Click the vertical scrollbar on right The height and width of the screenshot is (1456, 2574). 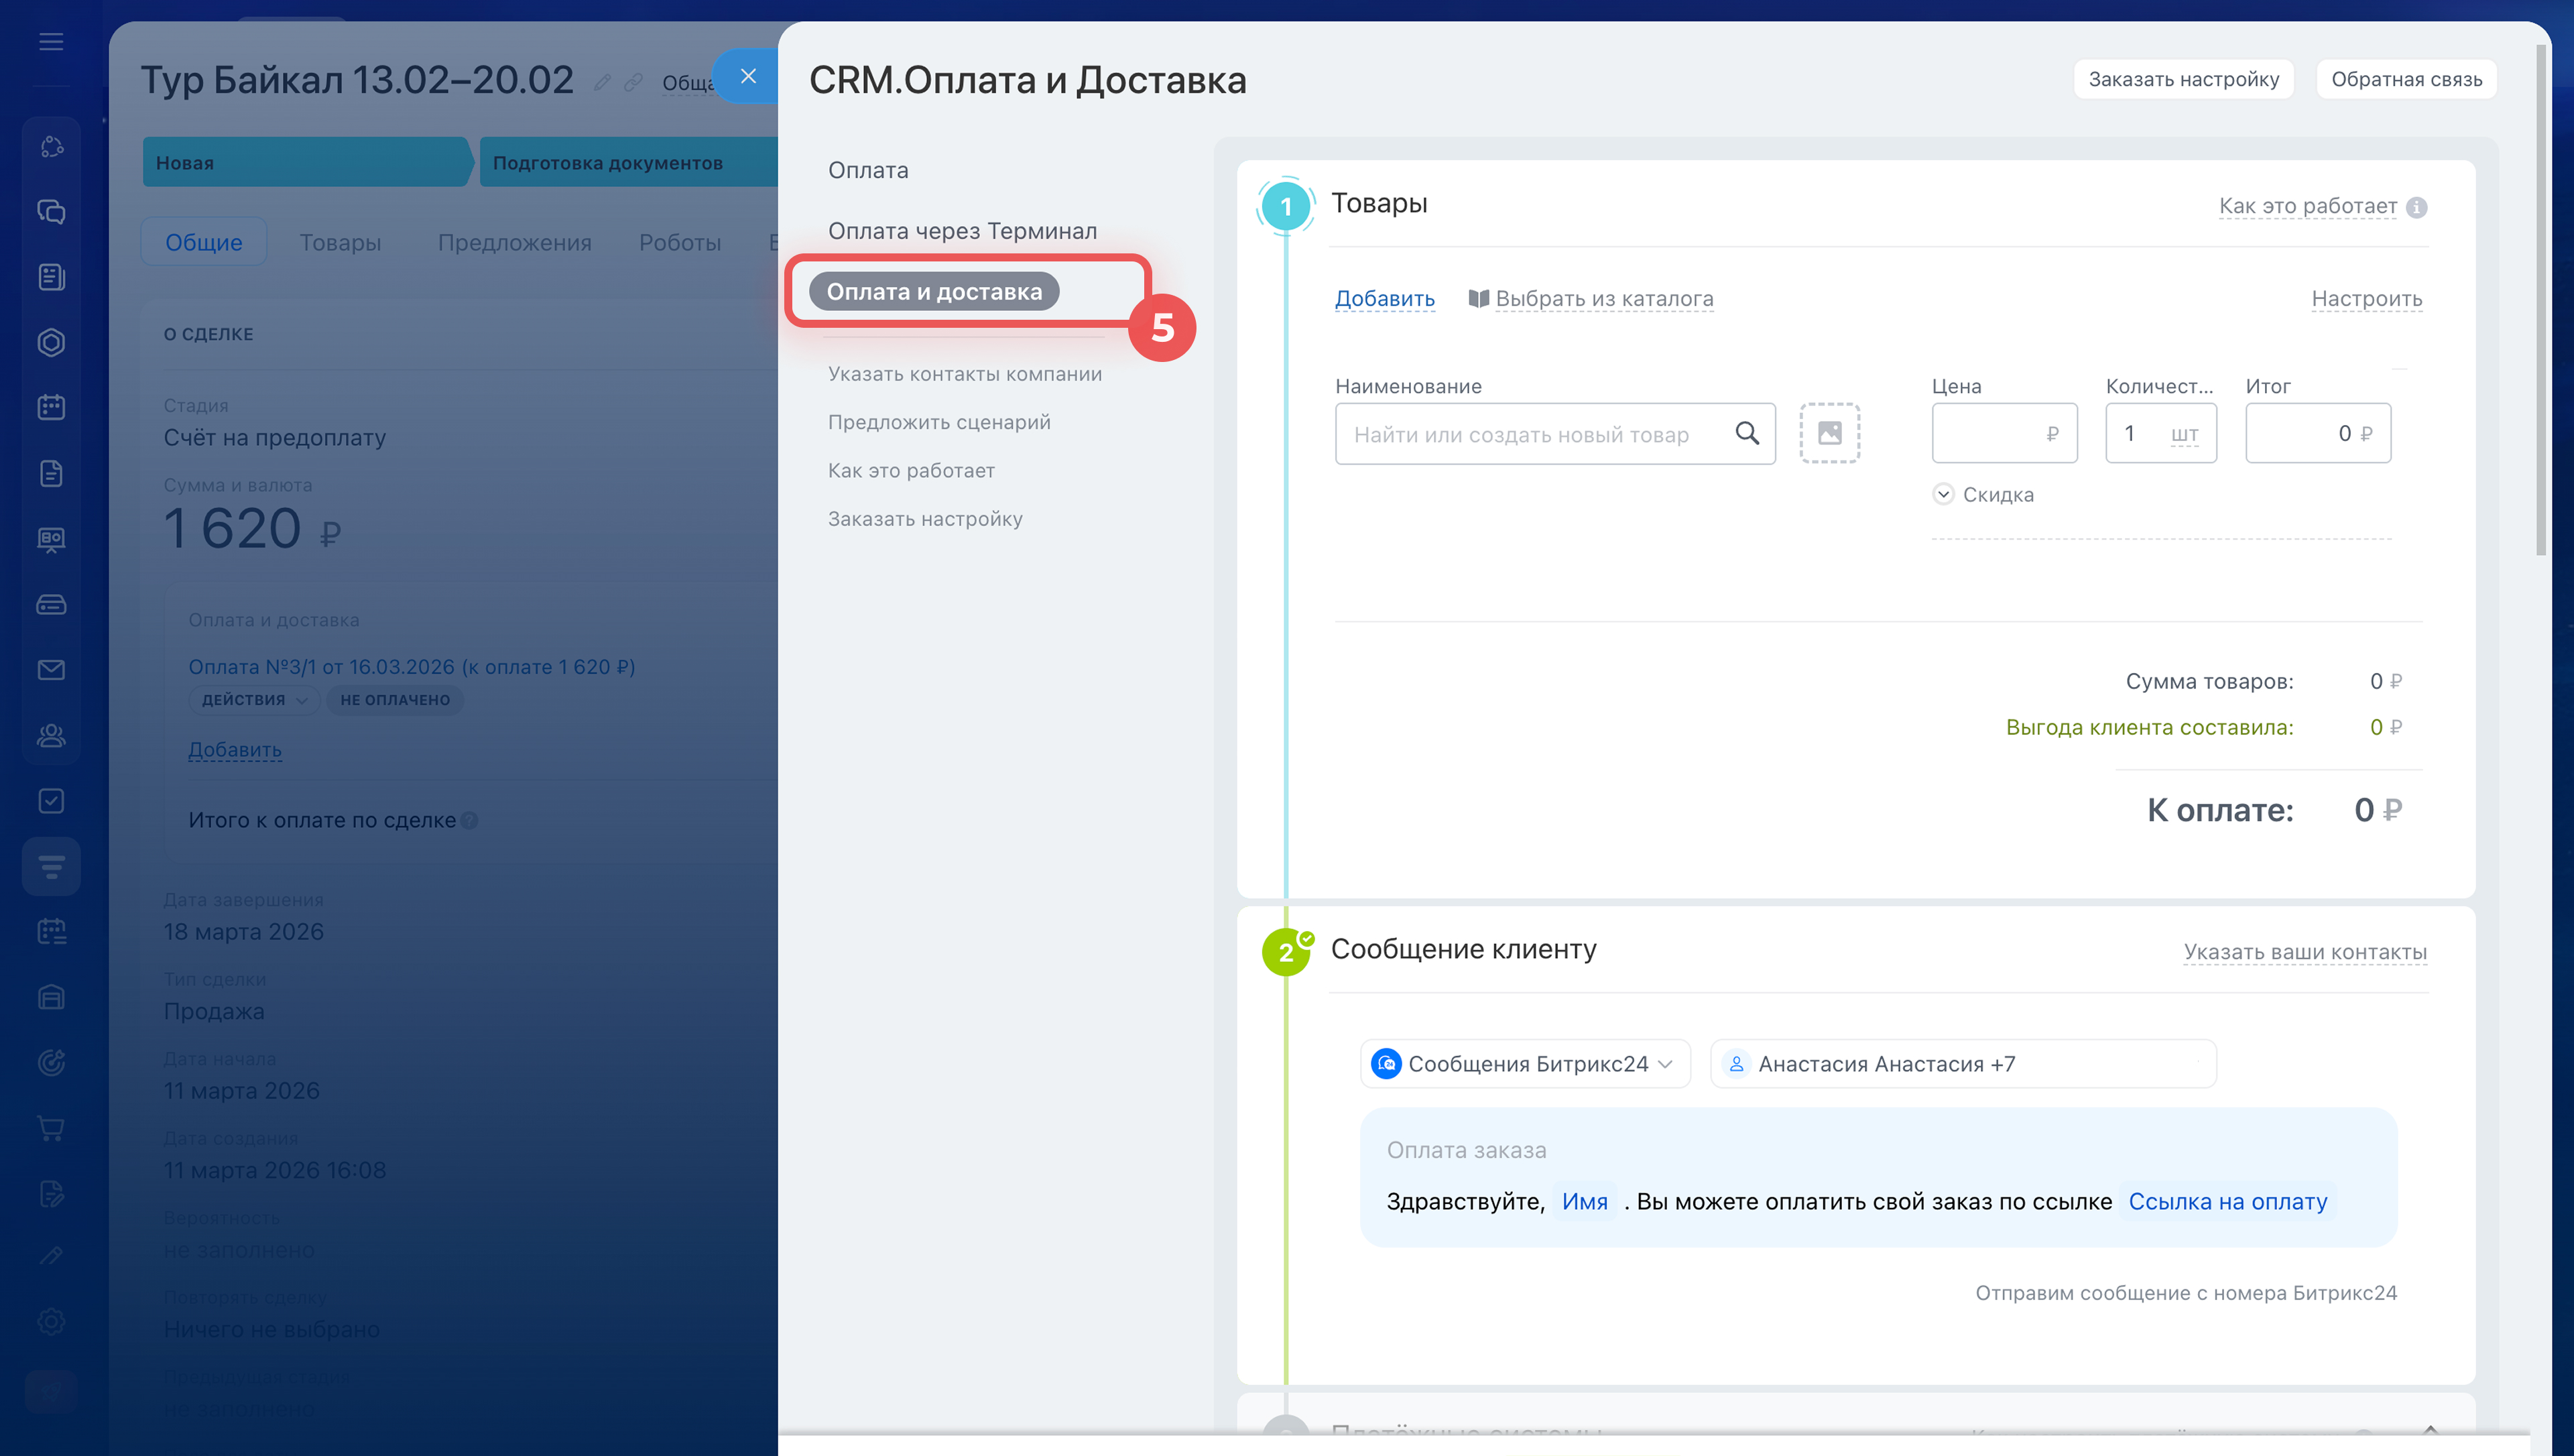[2540, 300]
